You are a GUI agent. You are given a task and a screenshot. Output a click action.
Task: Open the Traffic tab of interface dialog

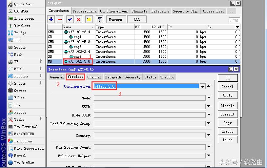[167, 77]
